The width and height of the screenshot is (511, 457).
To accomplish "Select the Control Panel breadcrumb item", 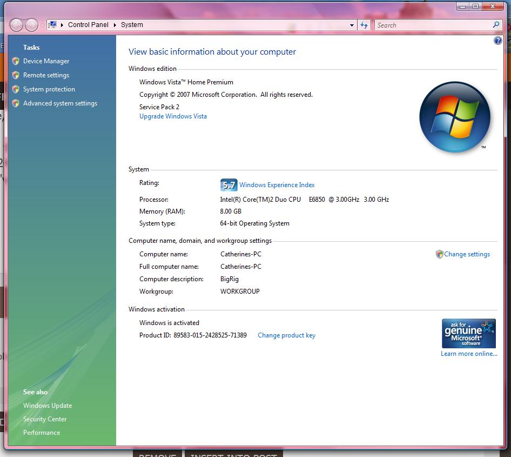I will [x=88, y=25].
